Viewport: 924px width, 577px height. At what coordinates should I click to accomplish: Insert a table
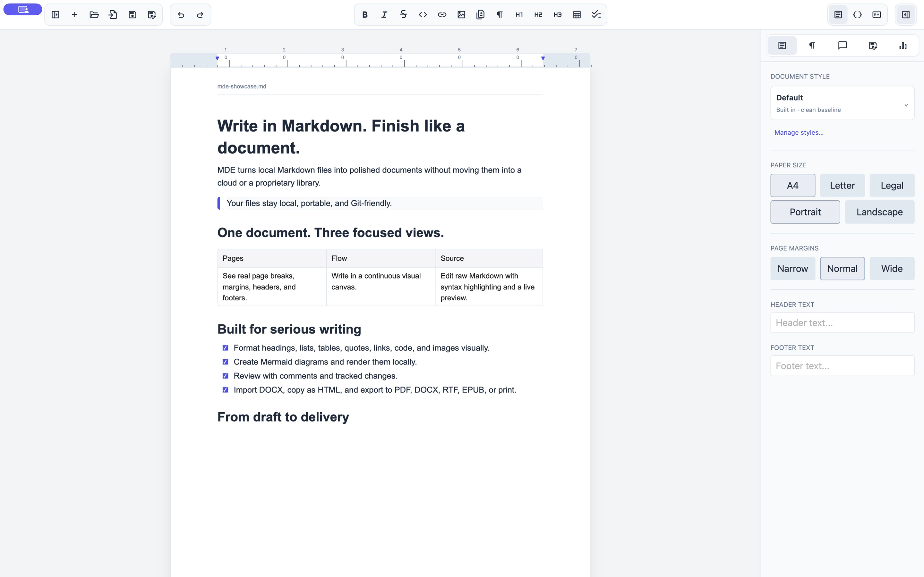point(577,14)
